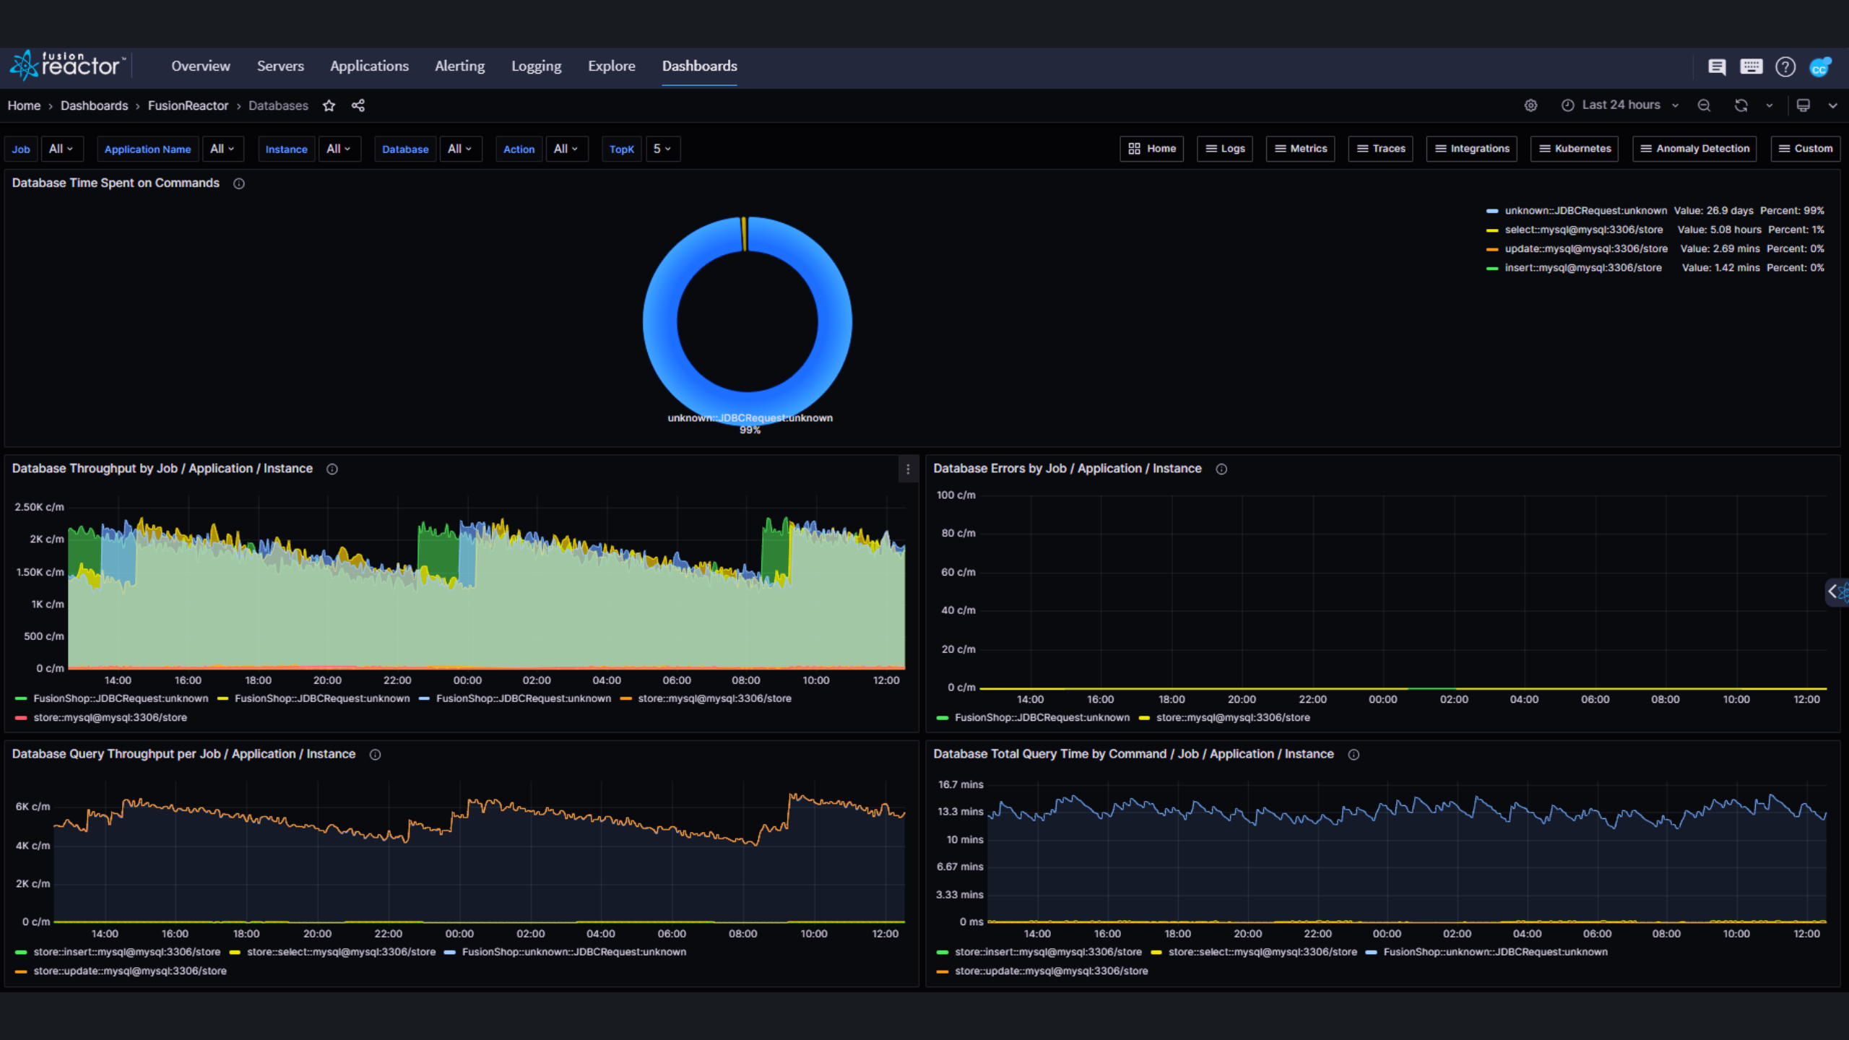Viewport: 1849px width, 1040px height.
Task: Toggle unknown::JDBCRequest::unknown pie legend series
Action: (x=1585, y=211)
